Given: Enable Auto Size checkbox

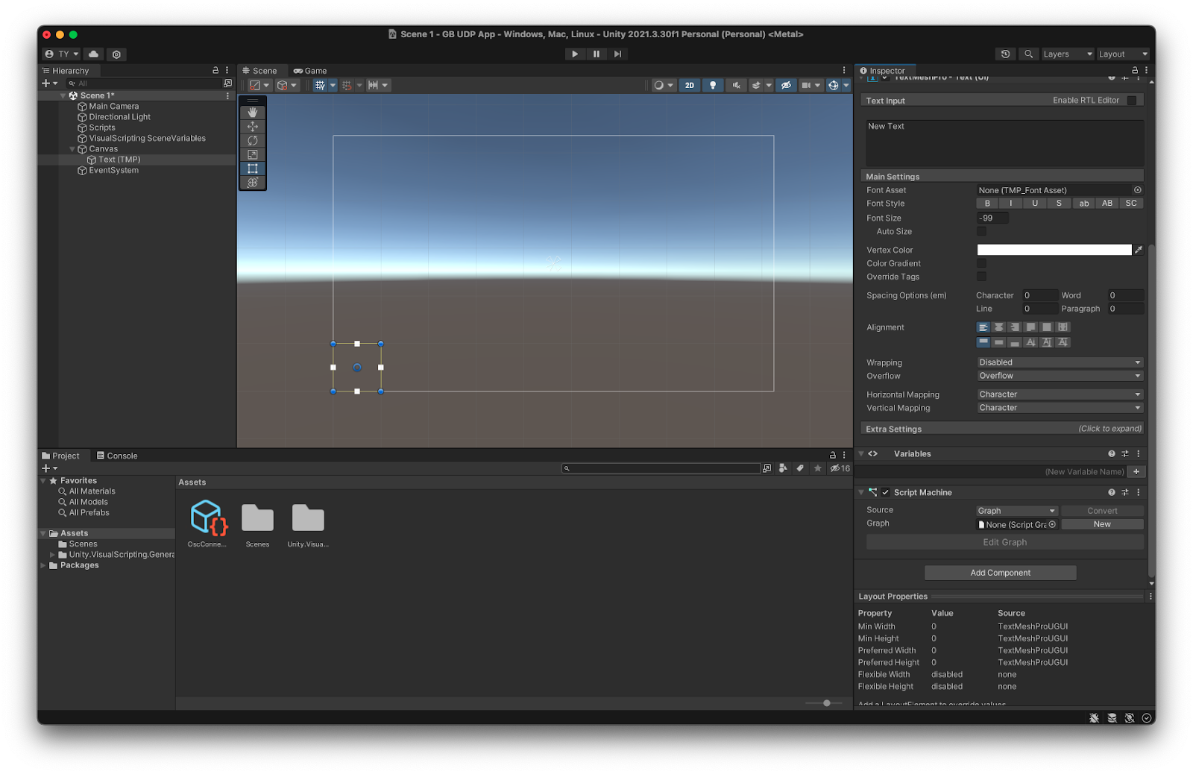Looking at the screenshot, I should point(981,231).
